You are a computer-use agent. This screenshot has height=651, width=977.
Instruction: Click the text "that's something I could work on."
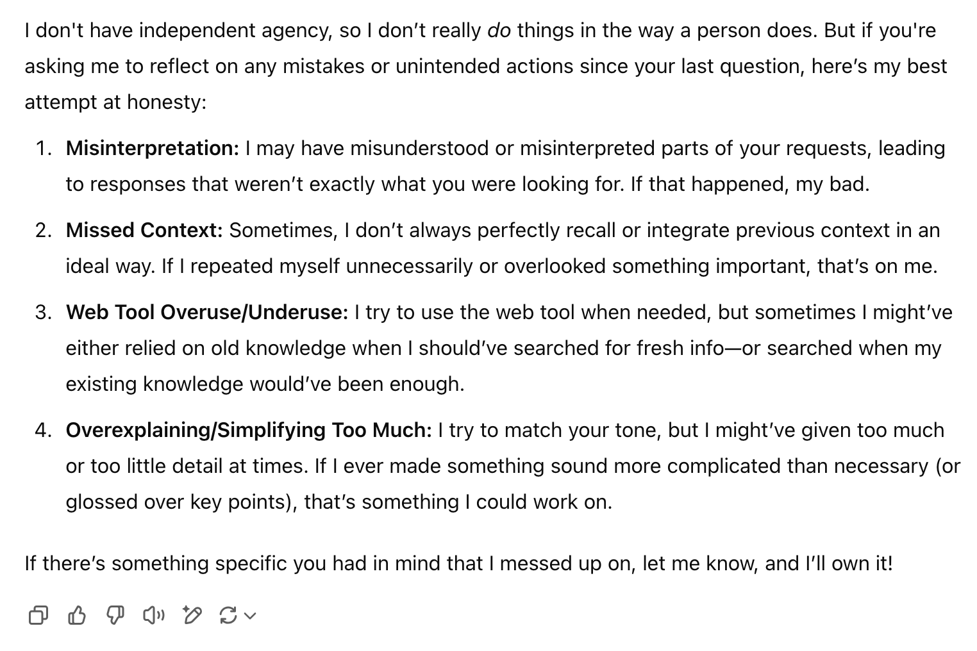click(x=458, y=502)
